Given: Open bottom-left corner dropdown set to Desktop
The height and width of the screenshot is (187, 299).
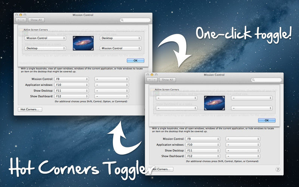Looking at the screenshot, I should [45, 48].
